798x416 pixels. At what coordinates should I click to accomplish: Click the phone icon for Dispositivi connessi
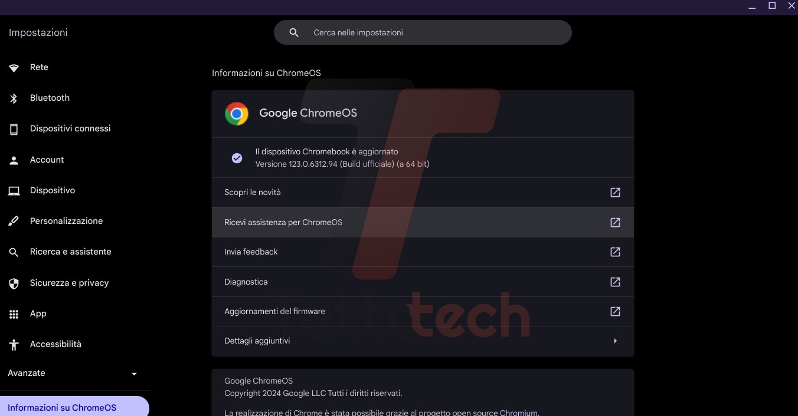(14, 129)
